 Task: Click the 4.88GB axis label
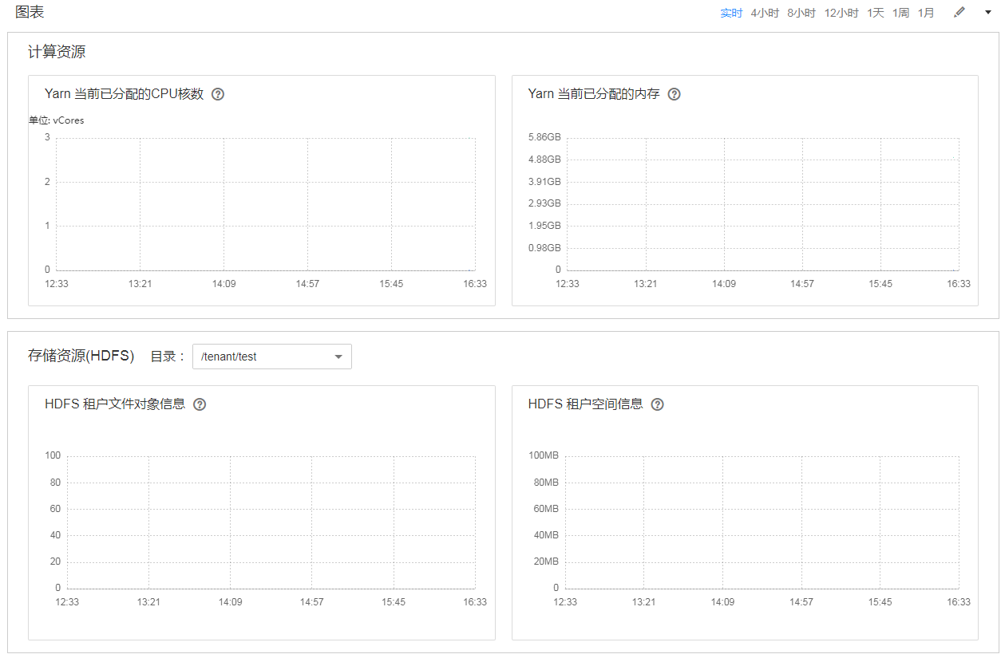click(x=544, y=160)
